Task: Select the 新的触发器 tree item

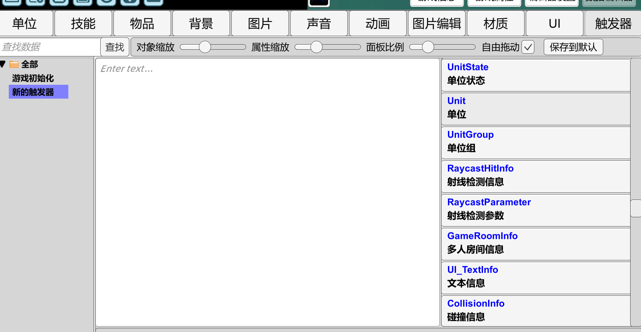Action: click(x=38, y=92)
